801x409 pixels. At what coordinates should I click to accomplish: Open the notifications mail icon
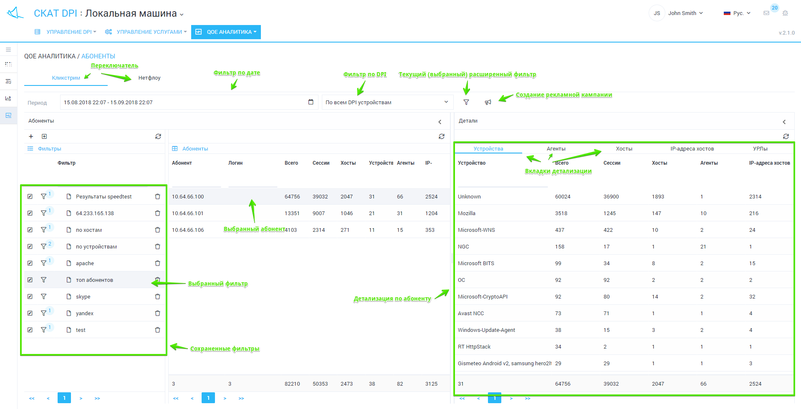point(766,13)
